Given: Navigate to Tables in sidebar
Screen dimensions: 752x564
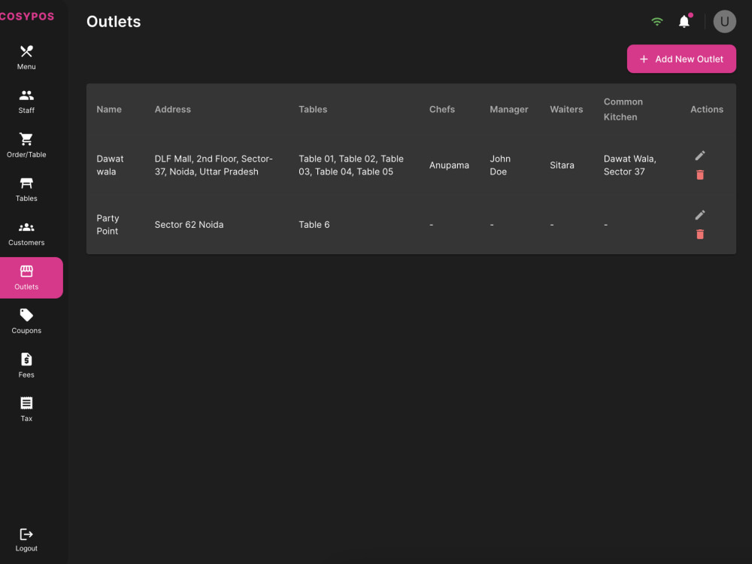Looking at the screenshot, I should [26, 190].
